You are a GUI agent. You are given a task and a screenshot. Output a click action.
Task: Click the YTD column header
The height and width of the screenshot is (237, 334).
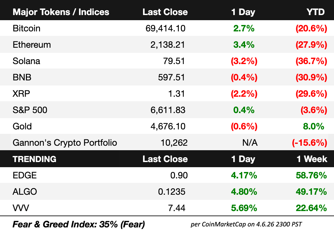315,12
